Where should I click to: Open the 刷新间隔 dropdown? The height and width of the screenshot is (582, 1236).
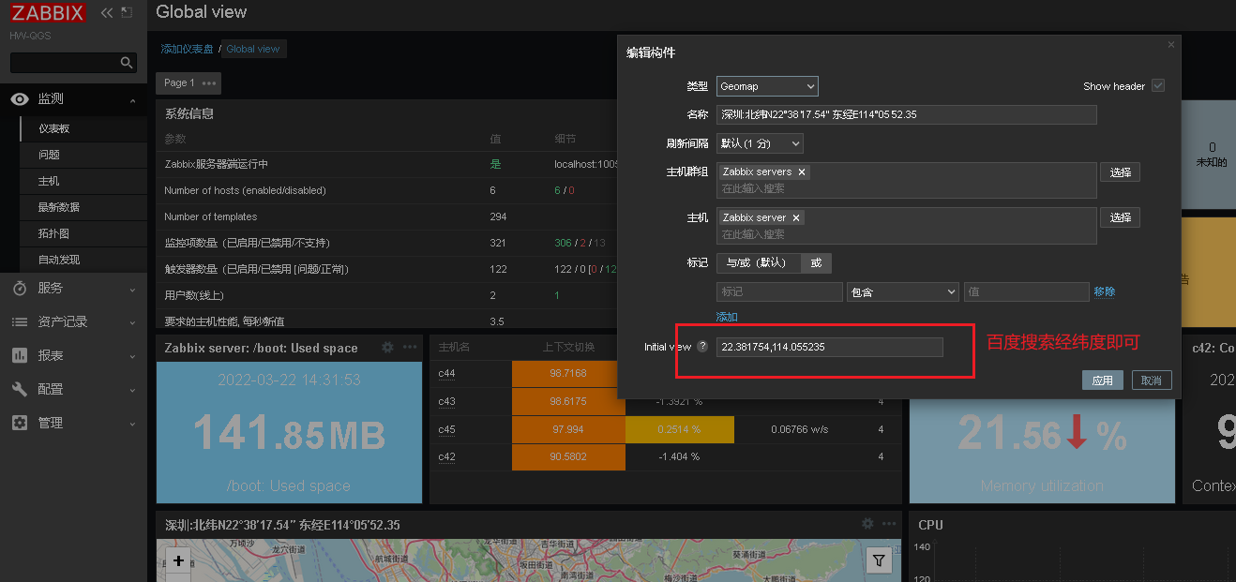click(x=760, y=143)
